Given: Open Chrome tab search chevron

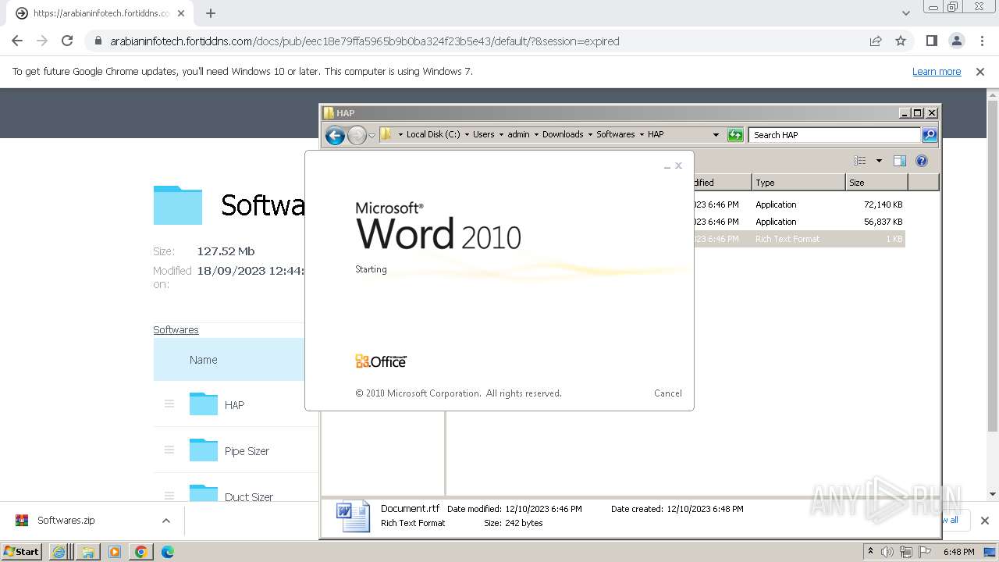Looking at the screenshot, I should [905, 13].
